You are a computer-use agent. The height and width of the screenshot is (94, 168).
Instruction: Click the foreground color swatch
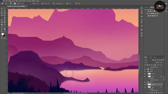click(x=3, y=34)
